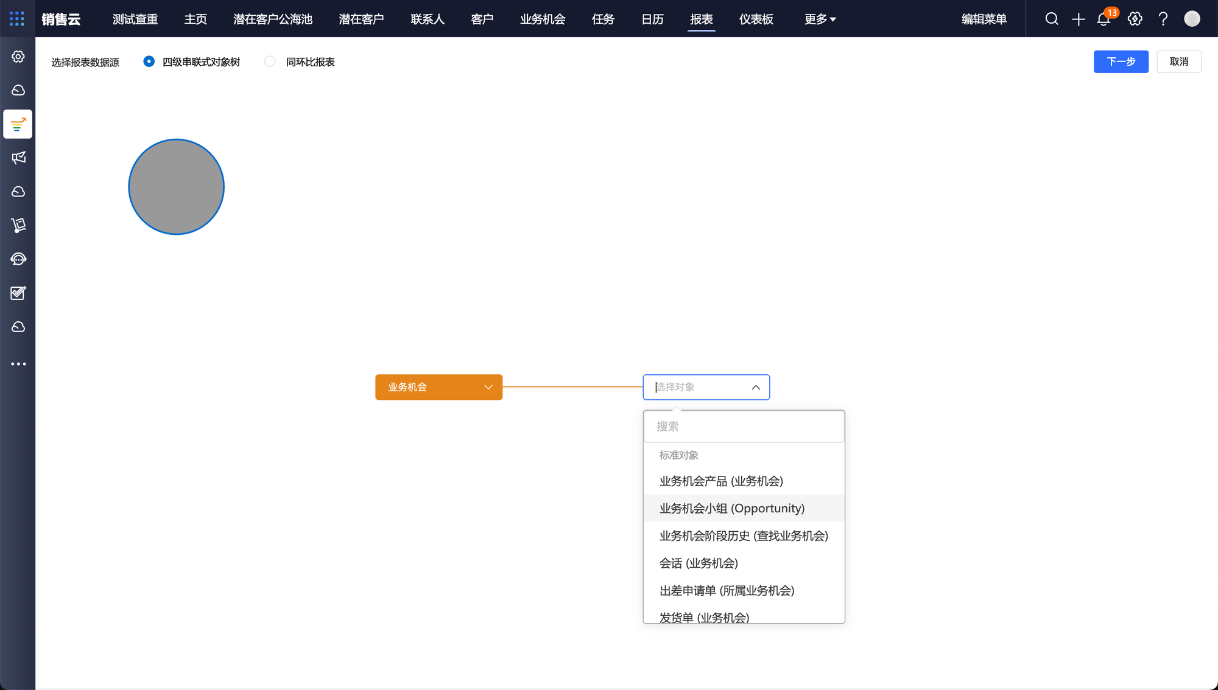This screenshot has height=690, width=1218.
Task: Choose 业务机会小组 (Opportunity) option
Action: (731, 508)
